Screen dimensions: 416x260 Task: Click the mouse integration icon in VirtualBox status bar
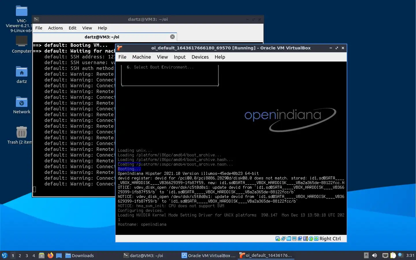311,239
